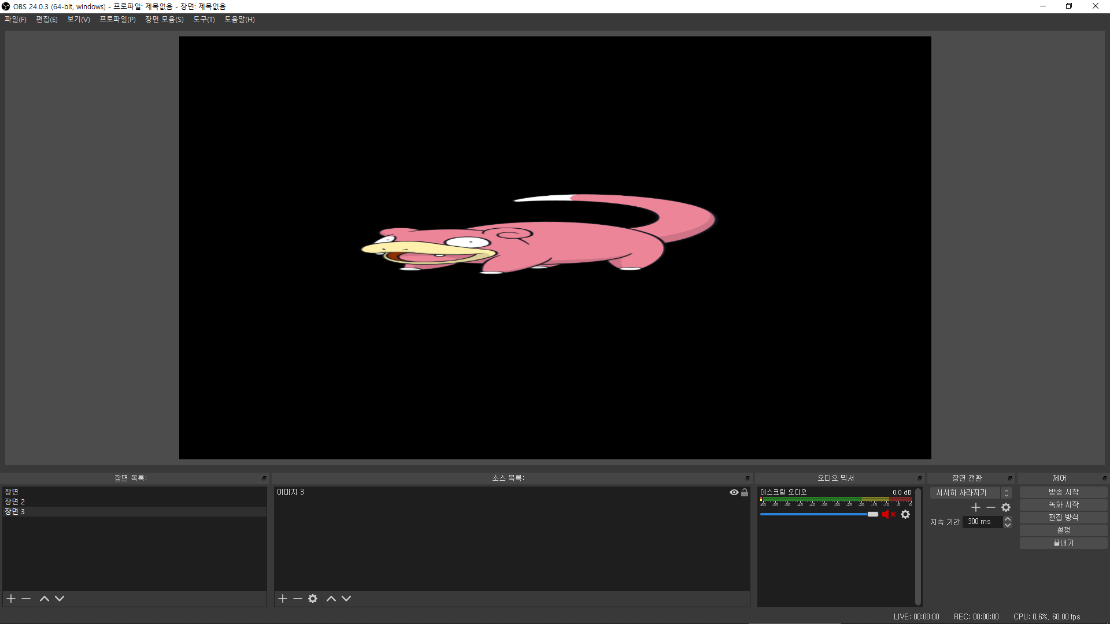Remove the selected scene with minus icon
Screen dimensions: 1110x624
coord(26,599)
